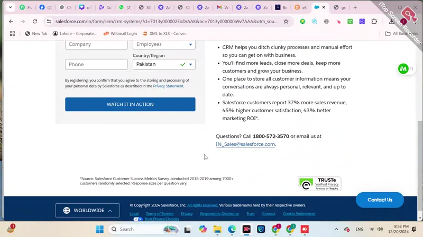
Task: Open a new browser tab with plus
Action: (355, 7)
